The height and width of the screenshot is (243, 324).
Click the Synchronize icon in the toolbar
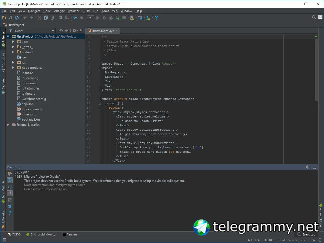pyautogui.click(x=17, y=18)
